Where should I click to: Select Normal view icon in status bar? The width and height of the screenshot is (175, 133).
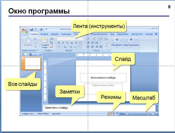pyautogui.click(x=110, y=114)
